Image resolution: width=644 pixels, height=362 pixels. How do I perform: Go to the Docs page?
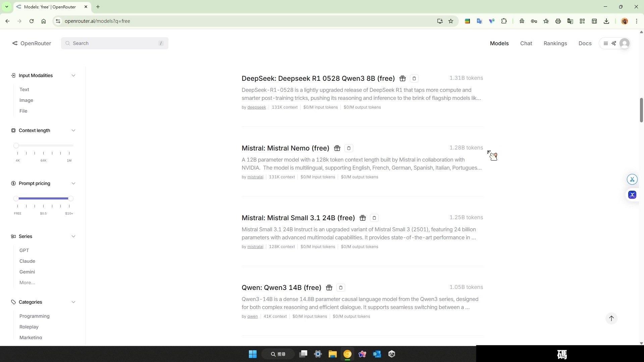585,43
